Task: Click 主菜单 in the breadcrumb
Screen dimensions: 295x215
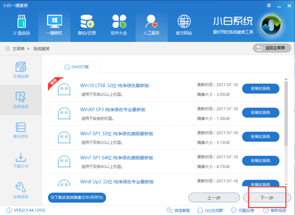Action: click(x=19, y=49)
